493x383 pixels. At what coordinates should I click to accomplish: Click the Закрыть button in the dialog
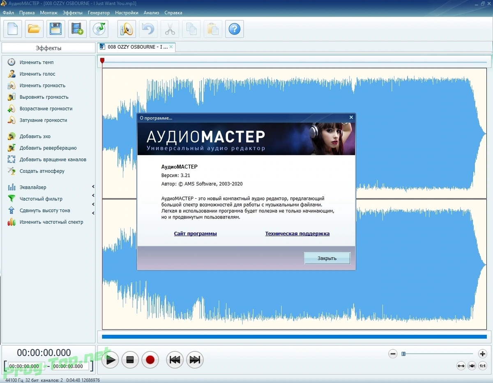coord(327,258)
